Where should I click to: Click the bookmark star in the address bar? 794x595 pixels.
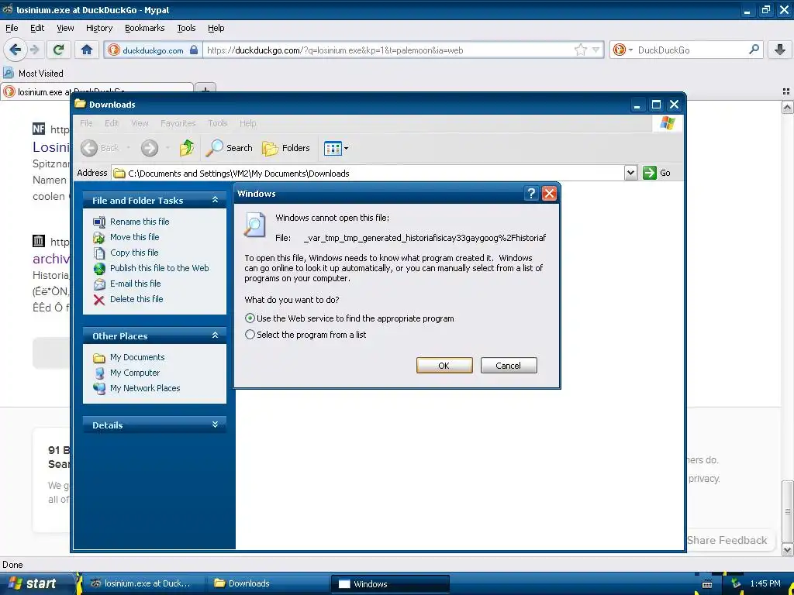coord(580,50)
